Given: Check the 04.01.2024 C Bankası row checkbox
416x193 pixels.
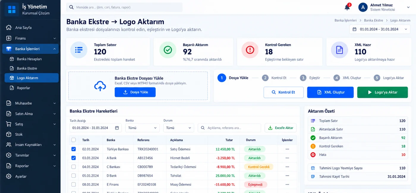Looking at the screenshot, I should pyautogui.click(x=74, y=167).
